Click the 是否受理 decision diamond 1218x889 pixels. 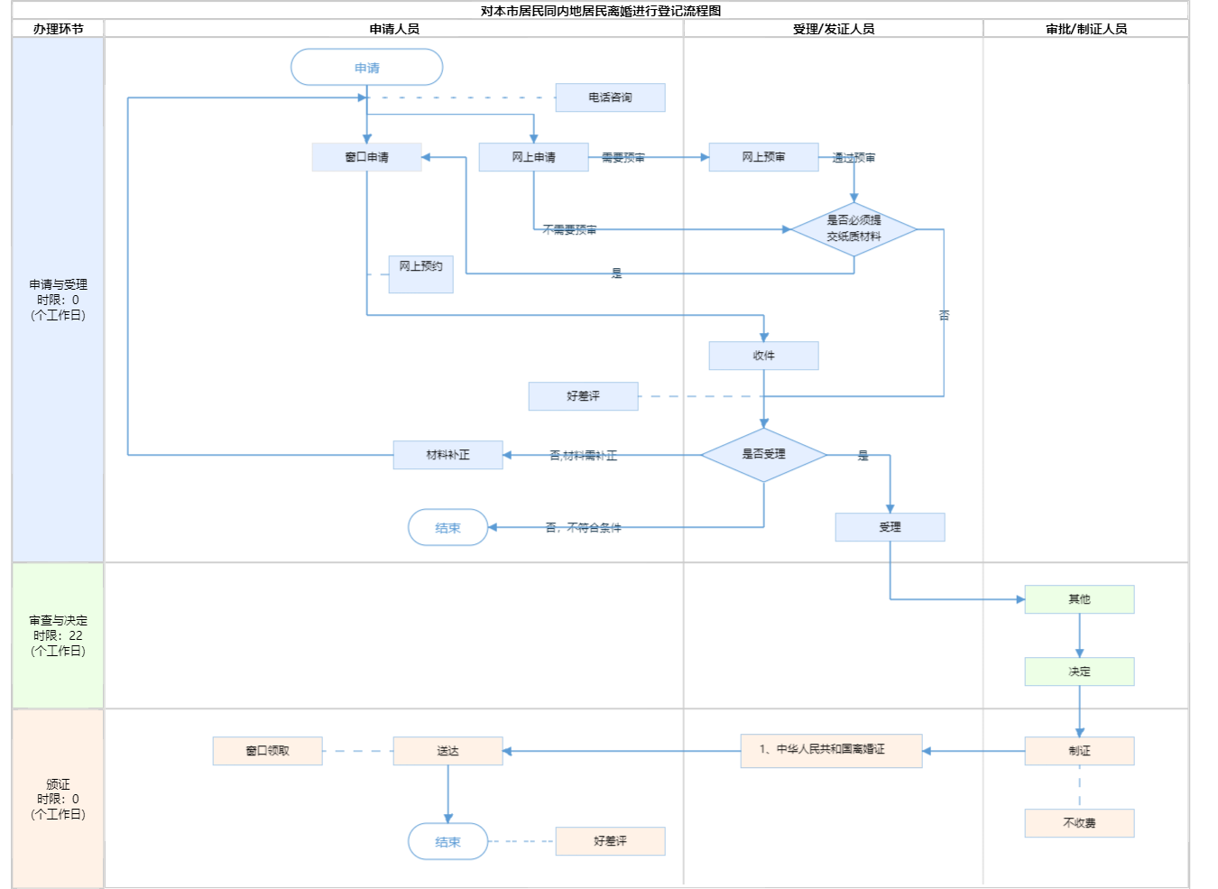pyautogui.click(x=763, y=455)
